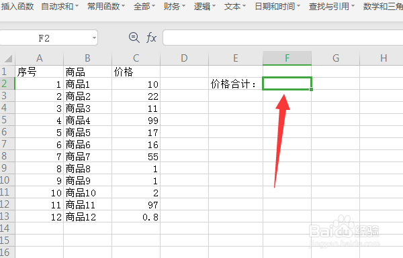The height and width of the screenshot is (258, 403).
Task: Expand the 常用函数 dropdown
Action: click(106, 6)
